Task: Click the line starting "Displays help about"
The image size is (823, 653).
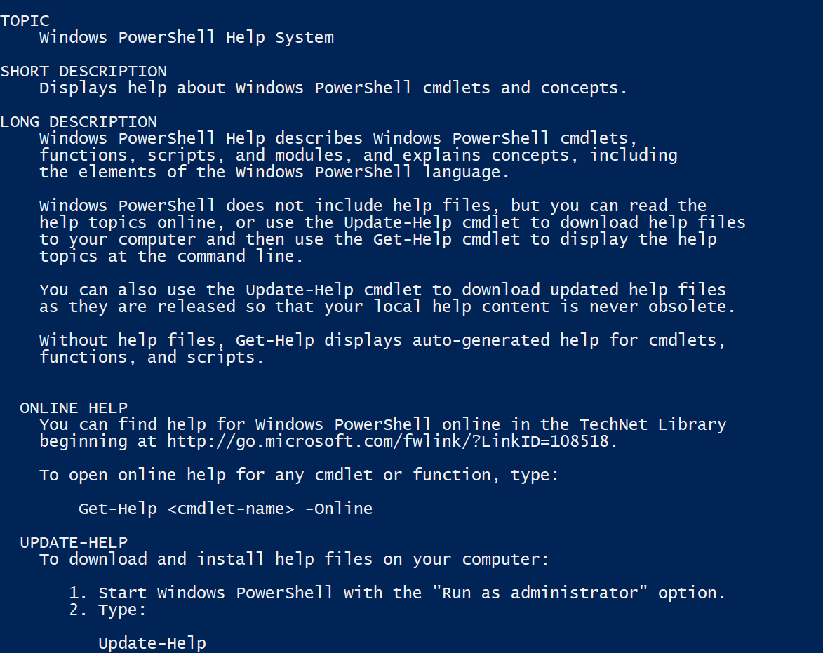Action: click(x=333, y=88)
